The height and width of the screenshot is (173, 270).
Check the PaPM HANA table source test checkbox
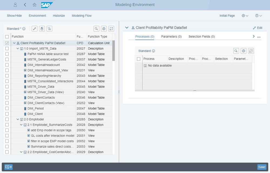tap(7, 54)
